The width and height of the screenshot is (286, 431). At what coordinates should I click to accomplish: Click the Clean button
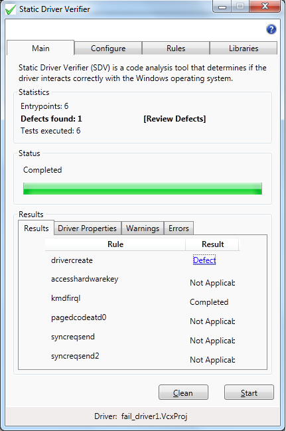[x=183, y=392]
